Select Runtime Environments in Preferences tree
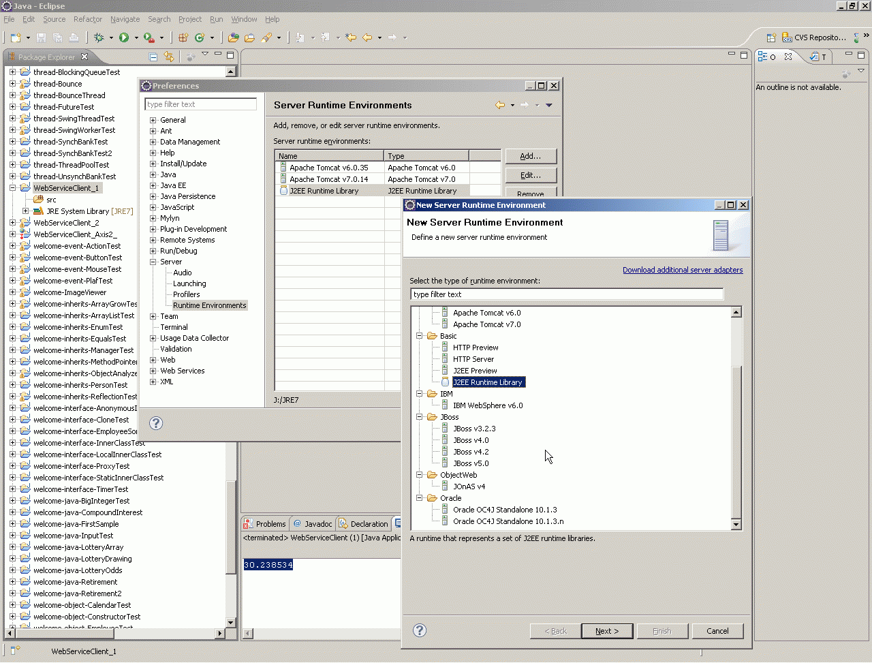The height and width of the screenshot is (663, 872). coord(209,305)
